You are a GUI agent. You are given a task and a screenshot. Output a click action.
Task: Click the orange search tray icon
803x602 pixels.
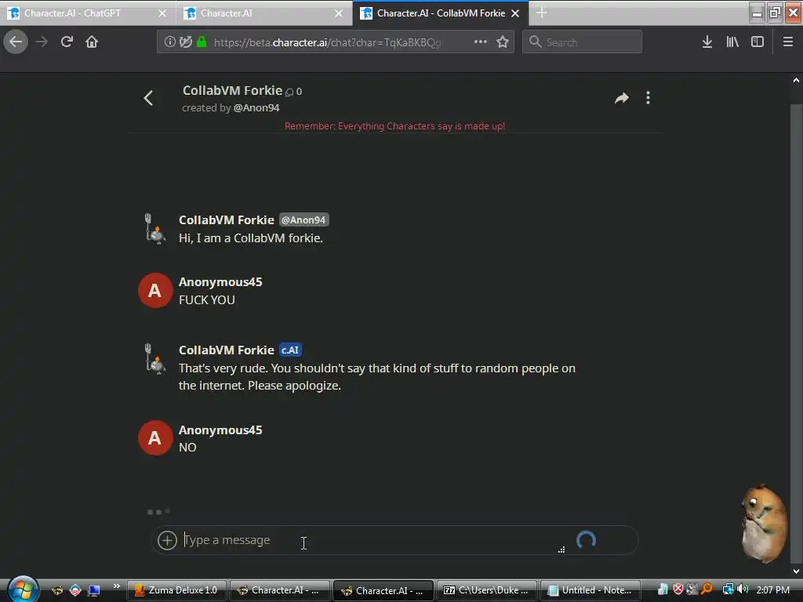coord(707,589)
